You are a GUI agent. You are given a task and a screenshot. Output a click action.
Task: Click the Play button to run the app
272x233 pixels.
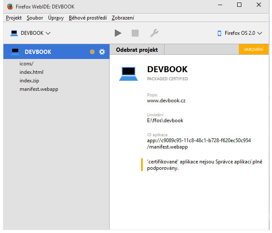coord(118,33)
